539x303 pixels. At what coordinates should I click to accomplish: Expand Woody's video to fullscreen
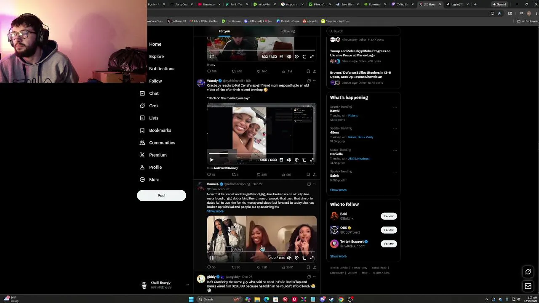point(312,160)
